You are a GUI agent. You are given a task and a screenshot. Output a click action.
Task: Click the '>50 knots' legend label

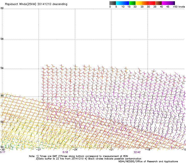(x=179, y=7)
